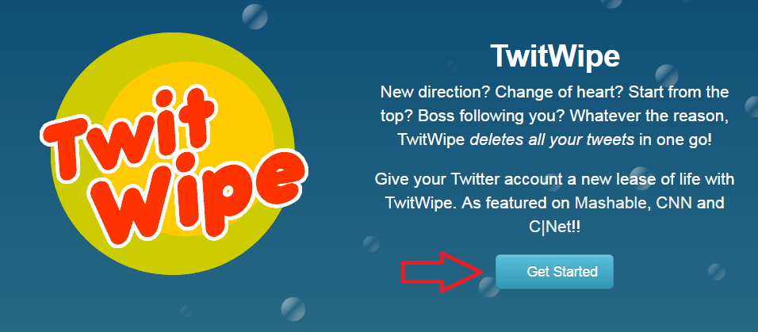Image resolution: width=758 pixels, height=332 pixels.
Task: Click the bubble overlapping Get Started button's corner
Action: coord(488,287)
